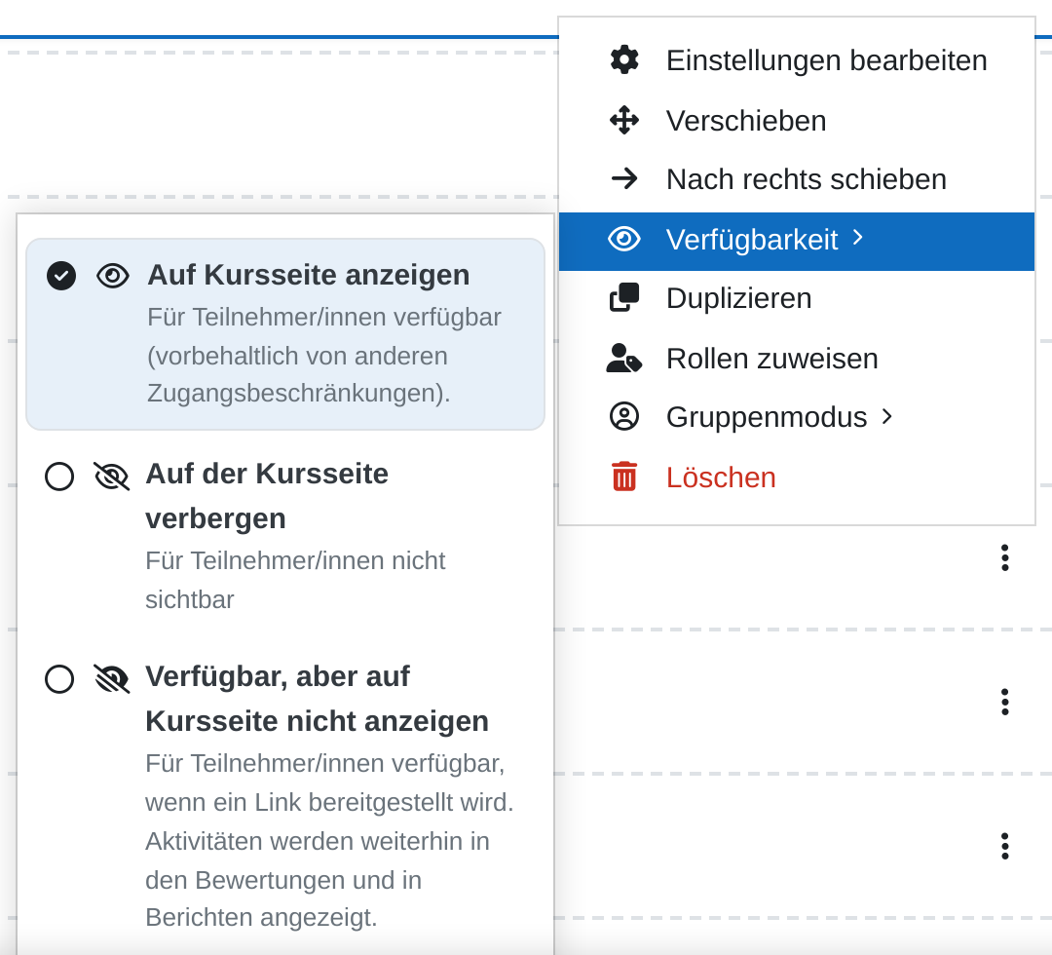The image size is (1052, 955).
Task: Open the Verfügbarkeit menu entry
Action: tap(797, 242)
